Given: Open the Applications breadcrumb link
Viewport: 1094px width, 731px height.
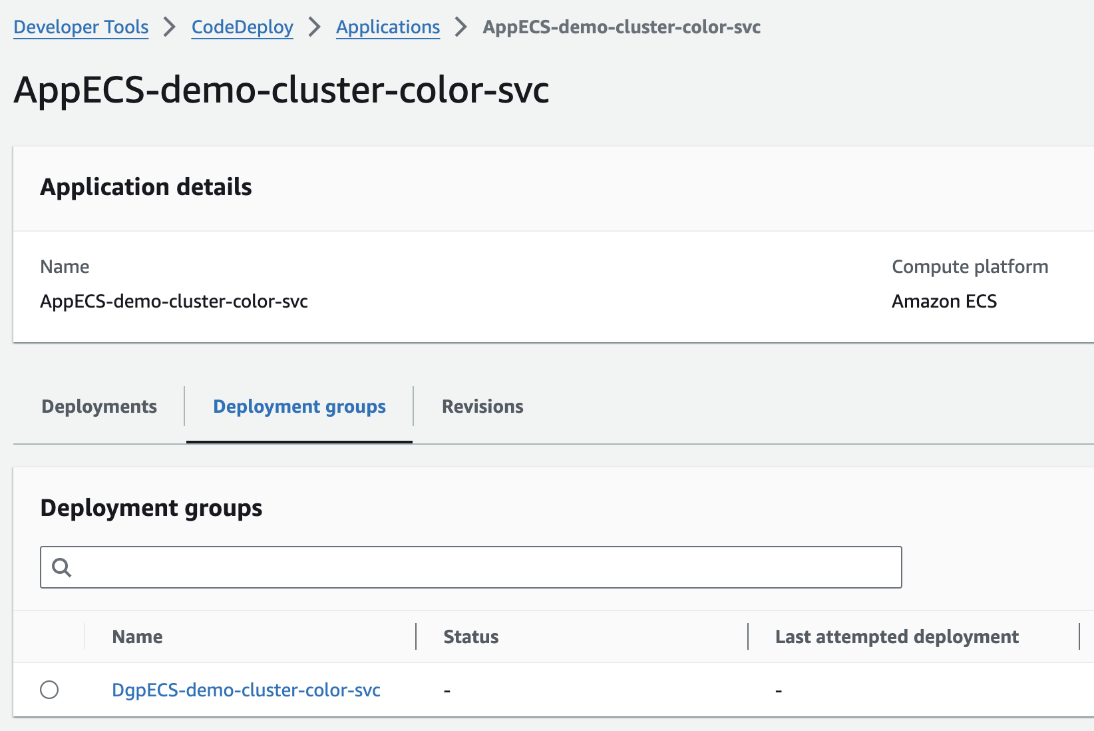Looking at the screenshot, I should pyautogui.click(x=388, y=27).
